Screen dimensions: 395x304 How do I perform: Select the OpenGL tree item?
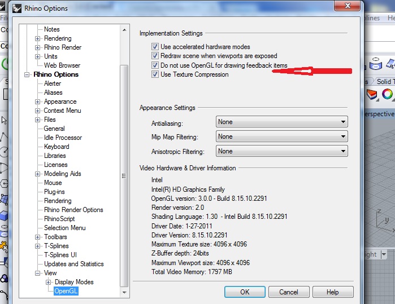click(x=66, y=291)
